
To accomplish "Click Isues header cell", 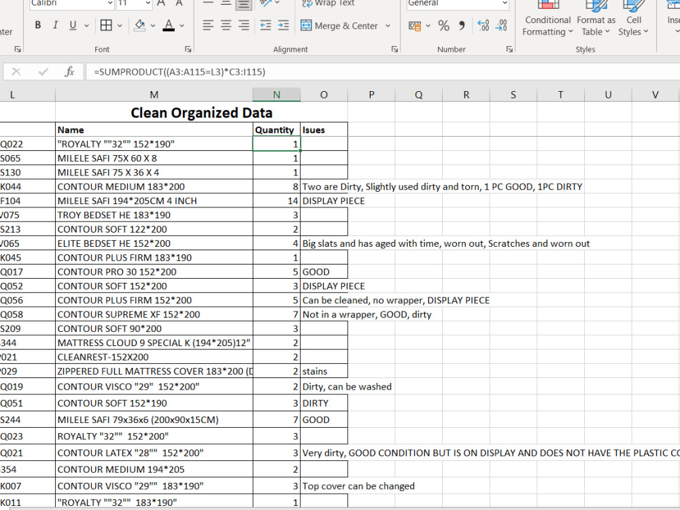I will (x=324, y=130).
